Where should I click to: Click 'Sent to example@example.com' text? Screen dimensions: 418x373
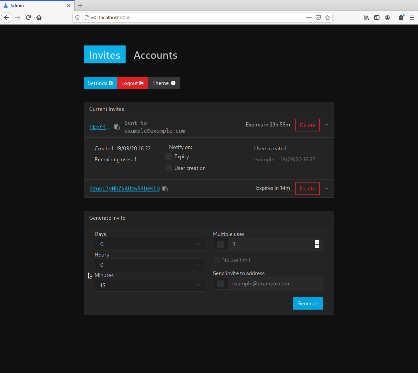pyautogui.click(x=155, y=127)
